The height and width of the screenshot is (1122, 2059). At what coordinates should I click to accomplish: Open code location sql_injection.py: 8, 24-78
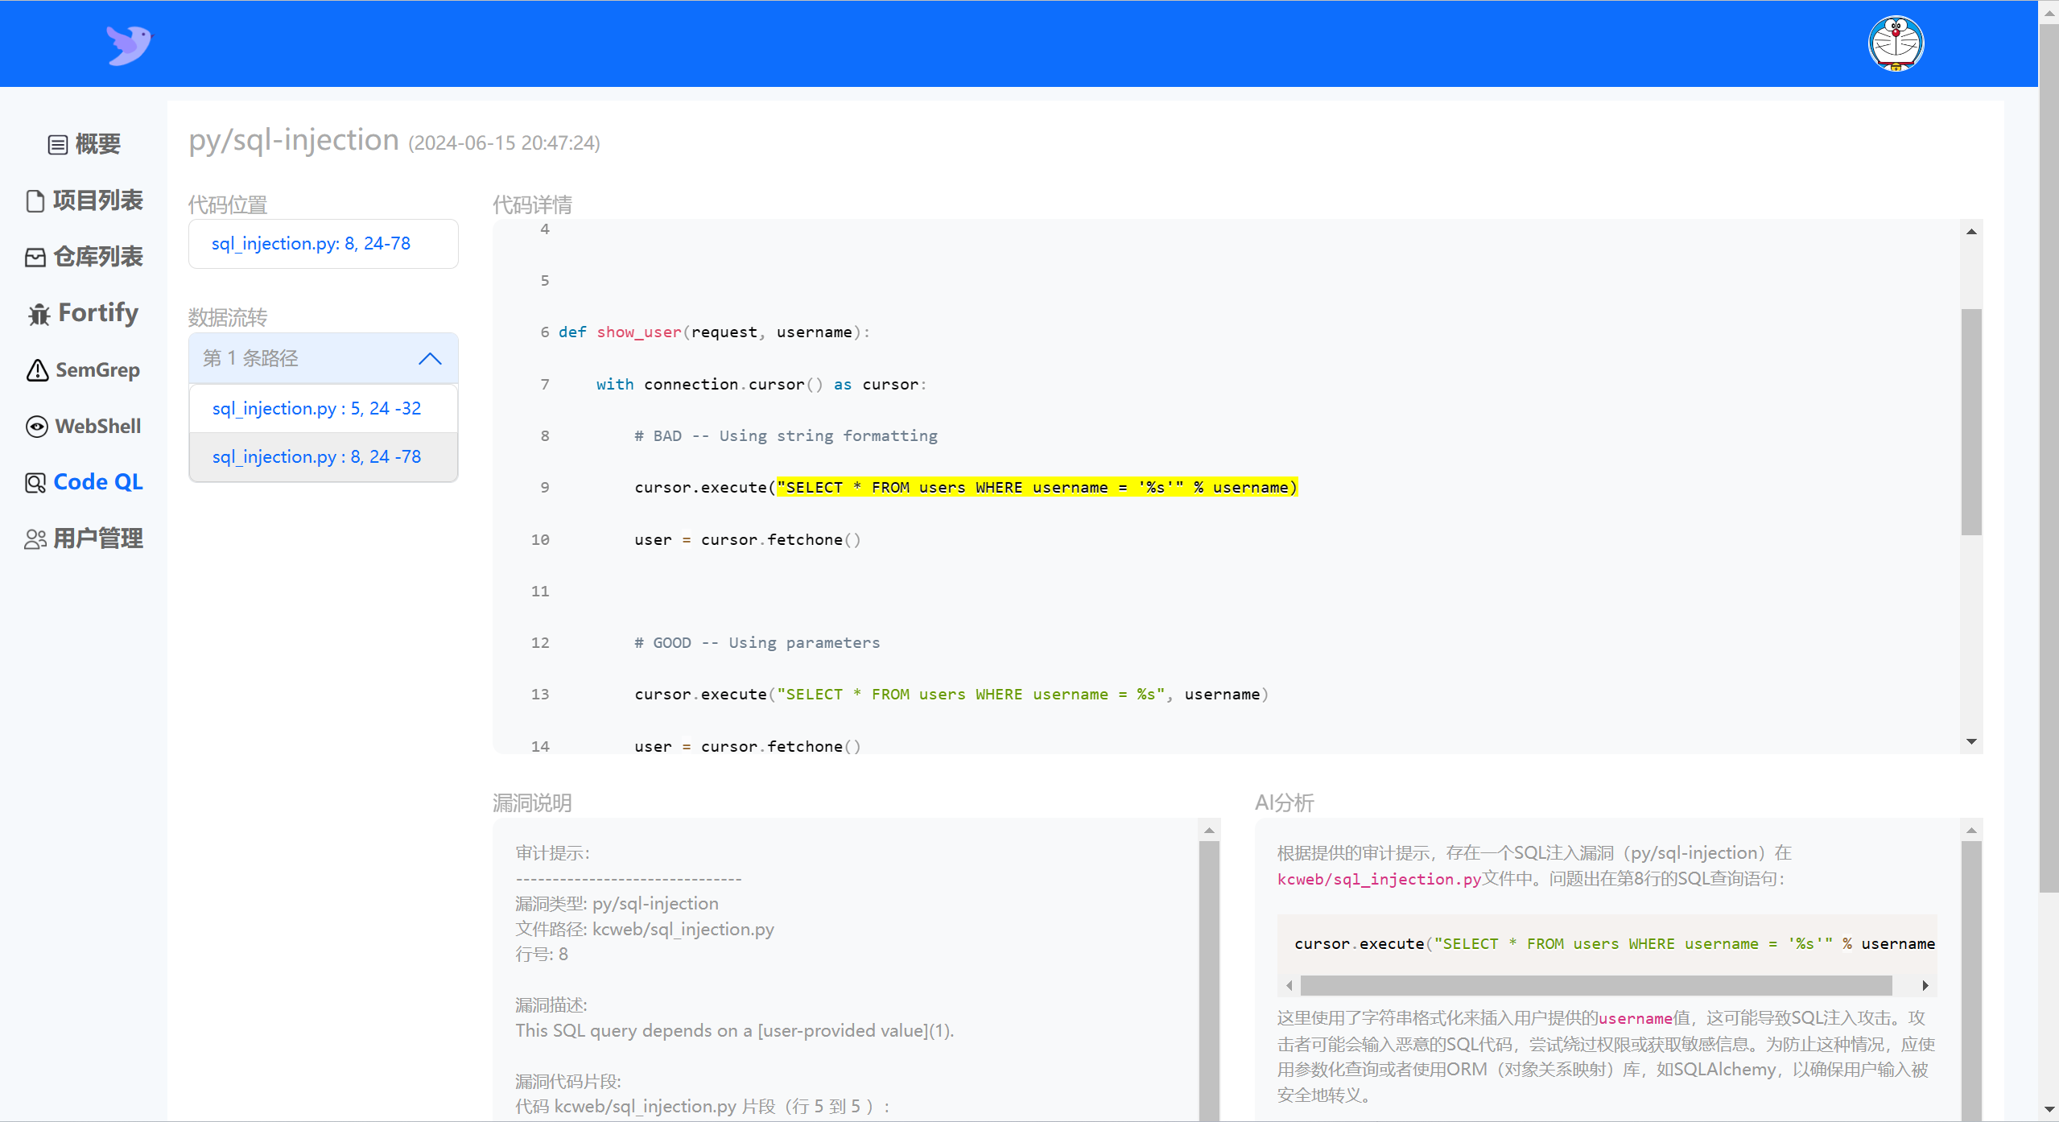point(311,244)
